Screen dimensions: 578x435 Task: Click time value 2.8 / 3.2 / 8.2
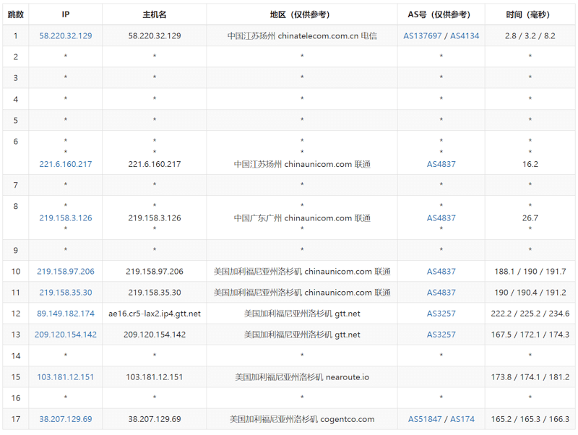coord(530,35)
